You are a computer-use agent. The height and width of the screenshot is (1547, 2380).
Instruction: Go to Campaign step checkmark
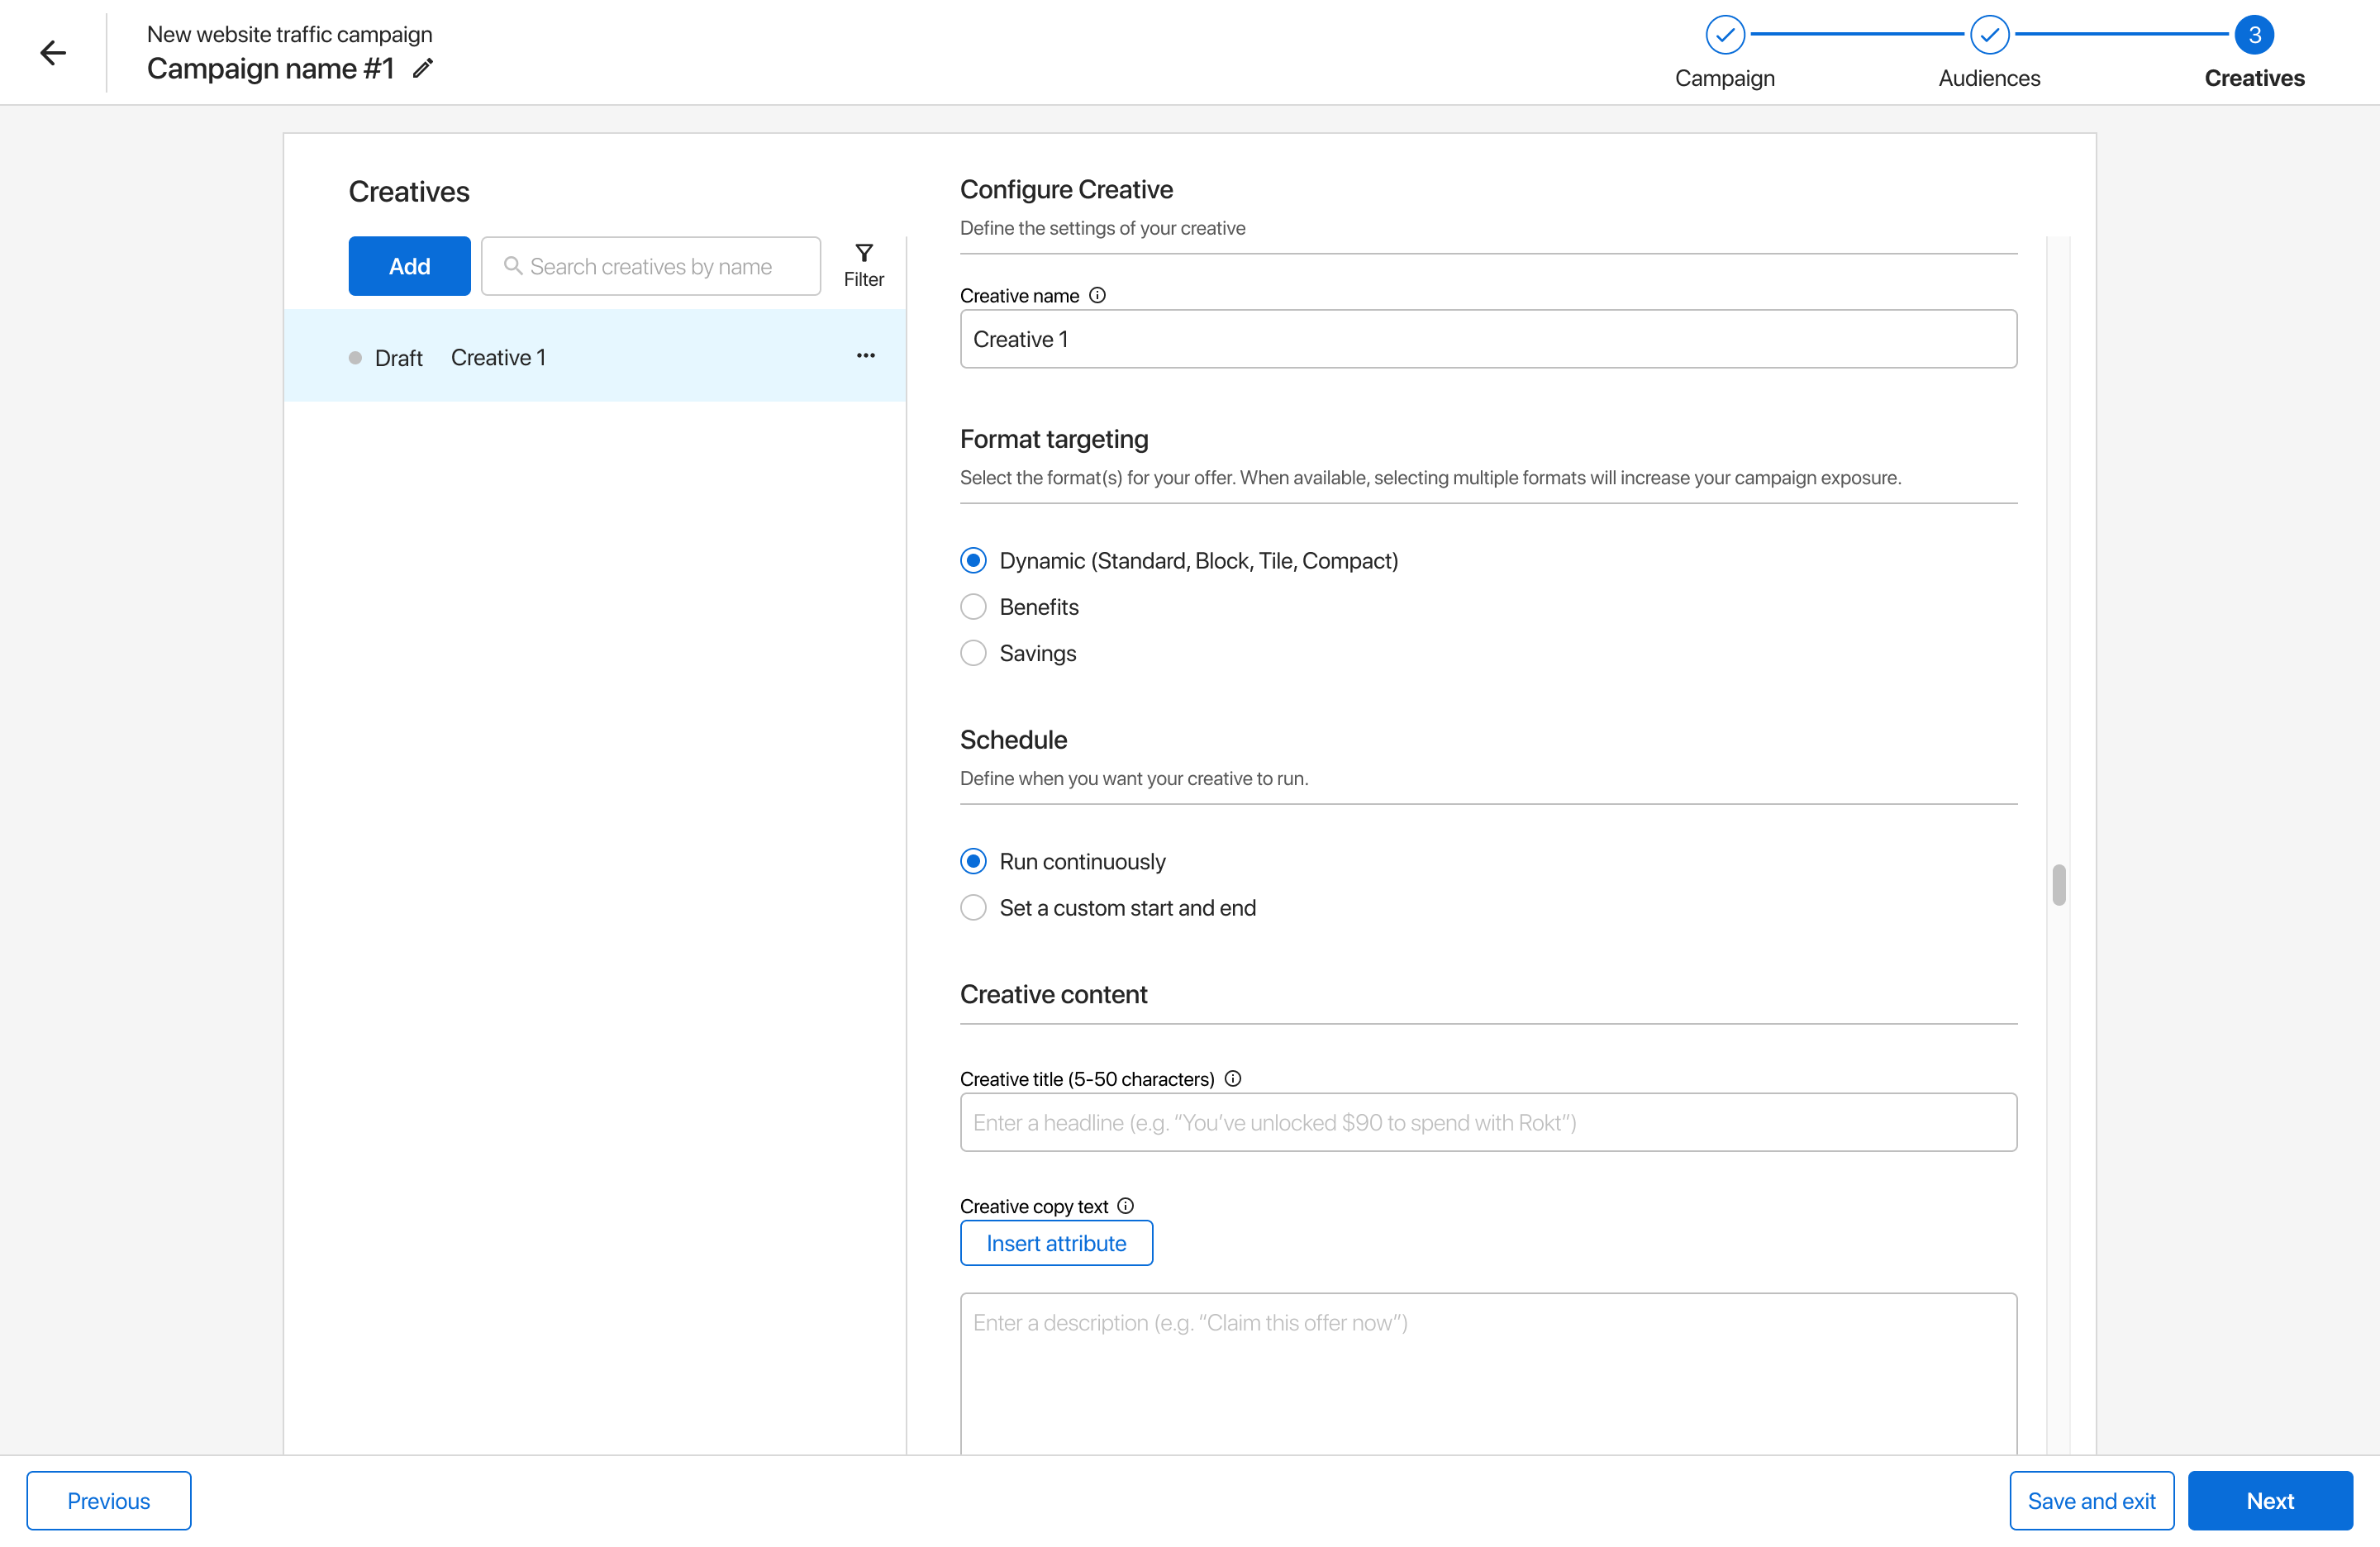click(x=1725, y=35)
